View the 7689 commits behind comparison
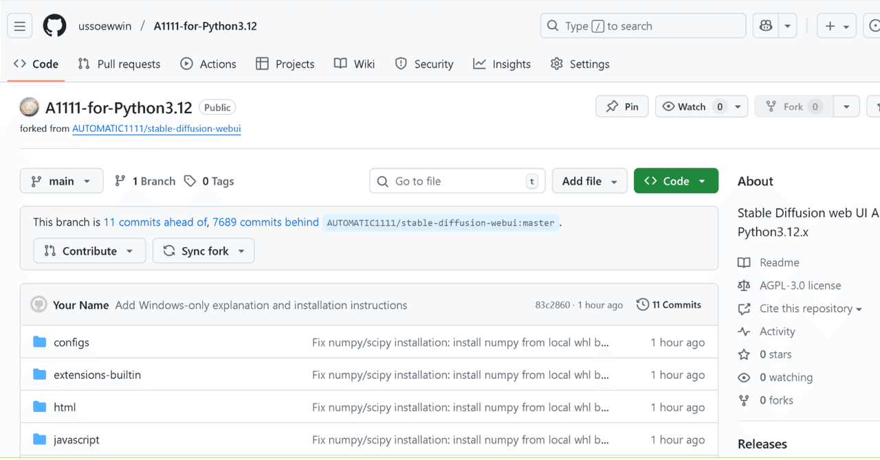The image size is (880, 460). click(x=265, y=222)
